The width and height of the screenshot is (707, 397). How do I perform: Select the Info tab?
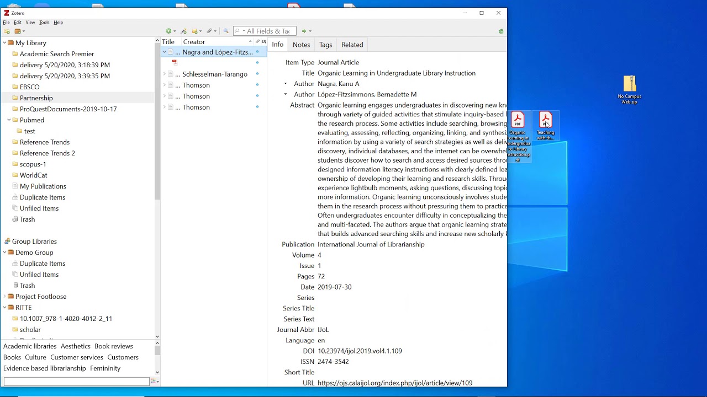[x=278, y=45]
